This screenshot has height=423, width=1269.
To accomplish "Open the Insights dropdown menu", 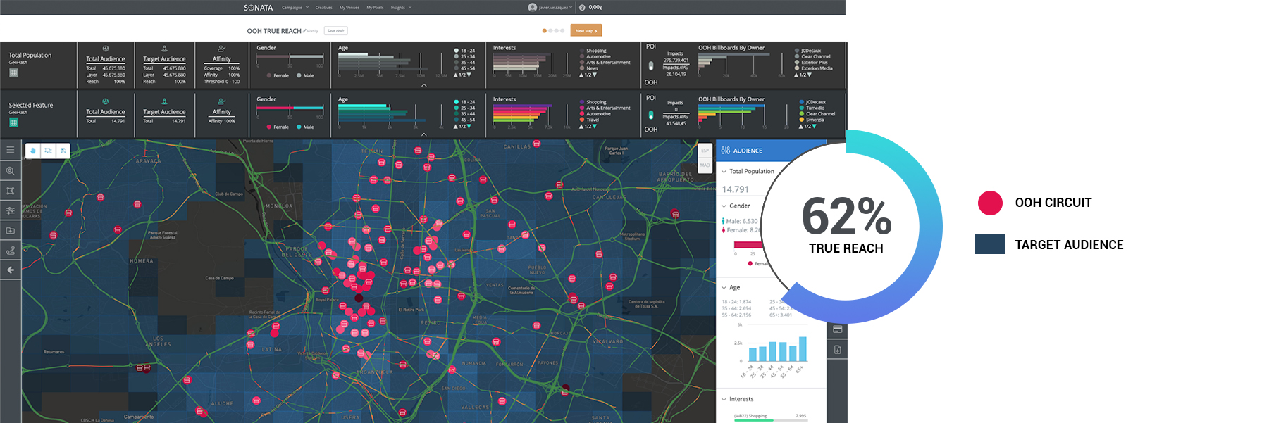I will pyautogui.click(x=401, y=8).
